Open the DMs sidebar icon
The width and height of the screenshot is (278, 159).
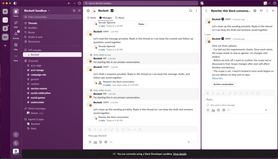click(x=16, y=23)
